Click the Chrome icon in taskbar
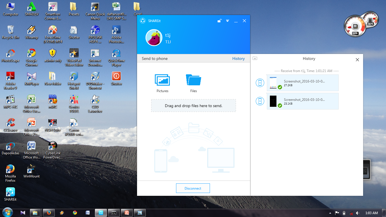This screenshot has width=386, height=217. (75, 213)
